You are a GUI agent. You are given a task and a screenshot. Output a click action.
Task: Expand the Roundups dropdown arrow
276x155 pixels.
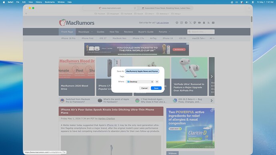pos(92,32)
